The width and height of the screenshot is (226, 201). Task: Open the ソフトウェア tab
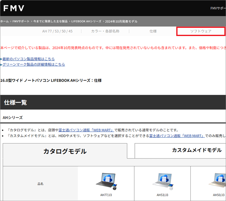tap(201, 31)
